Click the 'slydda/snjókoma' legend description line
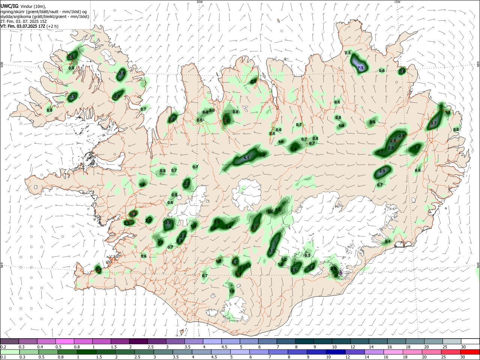 pos(45,16)
